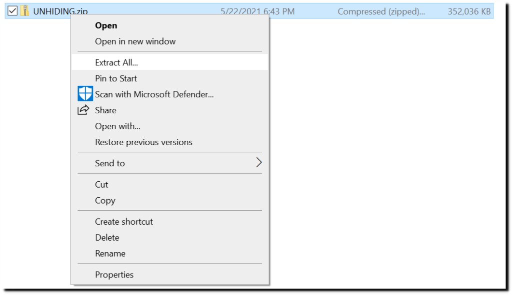The height and width of the screenshot is (295, 512).
Task: Click the 352,036 KB file size cell
Action: [x=469, y=11]
